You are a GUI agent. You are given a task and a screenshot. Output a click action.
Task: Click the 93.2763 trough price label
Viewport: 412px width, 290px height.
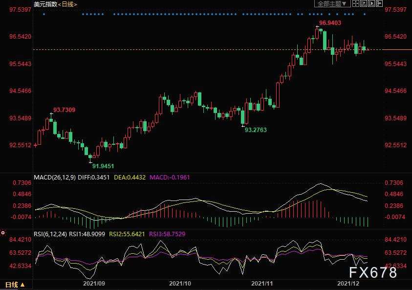coord(256,130)
